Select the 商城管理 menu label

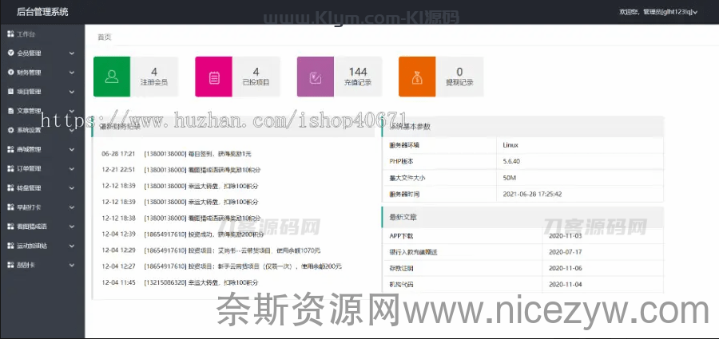pyautogui.click(x=29, y=150)
